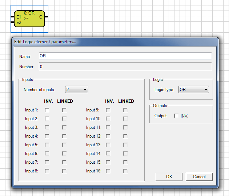Click the Number field
This screenshot has width=229, height=196.
[x=125, y=67]
